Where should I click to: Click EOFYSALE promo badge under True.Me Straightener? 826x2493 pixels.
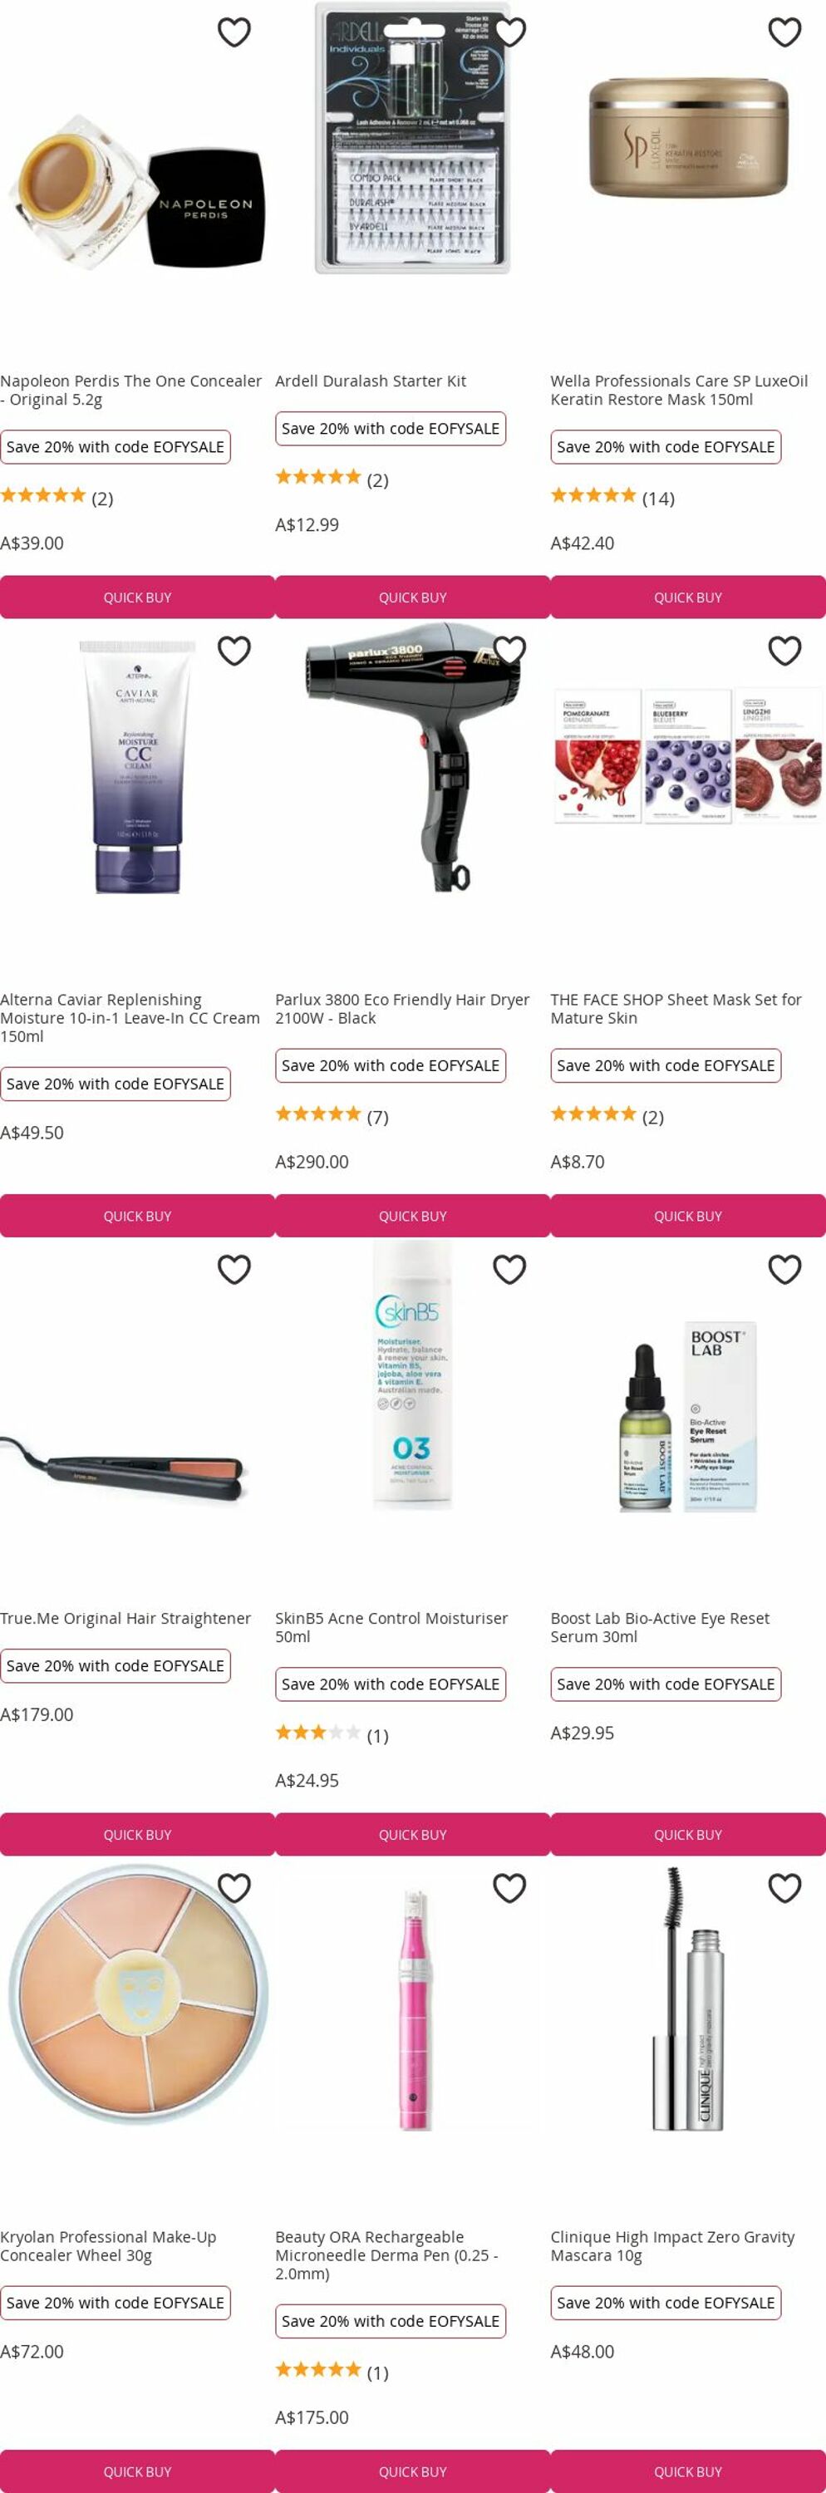116,1665
